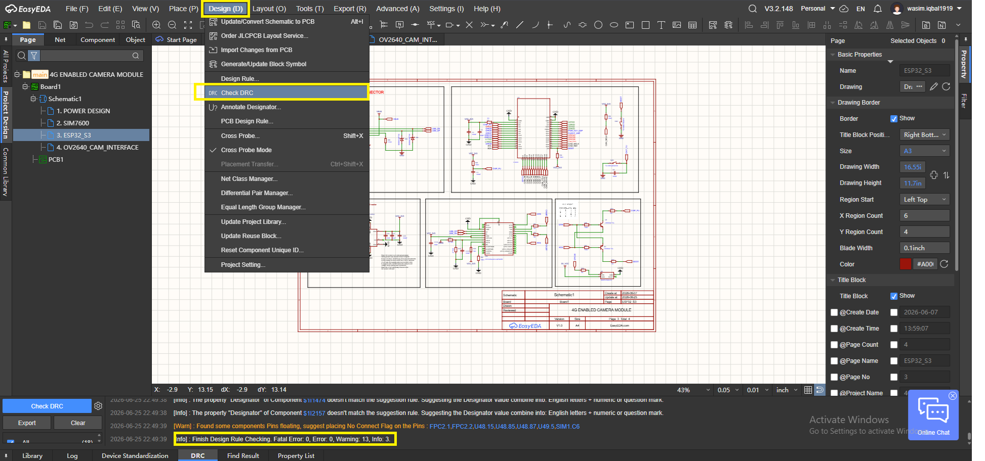
Task: Choose Check DRC from Design menu
Action: [287, 93]
